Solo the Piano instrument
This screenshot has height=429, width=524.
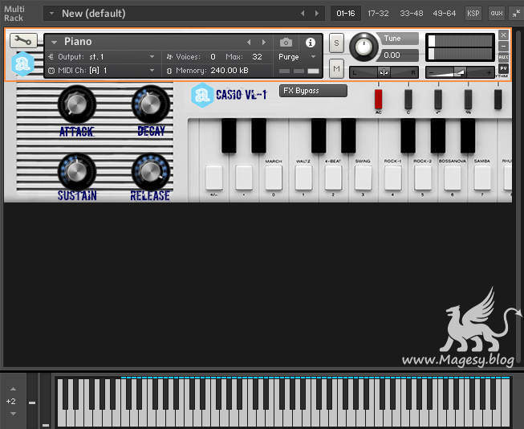point(336,43)
